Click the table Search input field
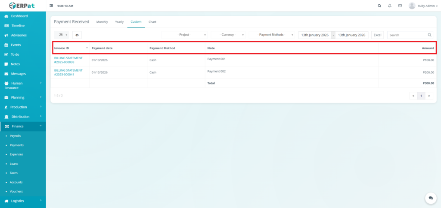This screenshot has width=441, height=208. [x=407, y=35]
